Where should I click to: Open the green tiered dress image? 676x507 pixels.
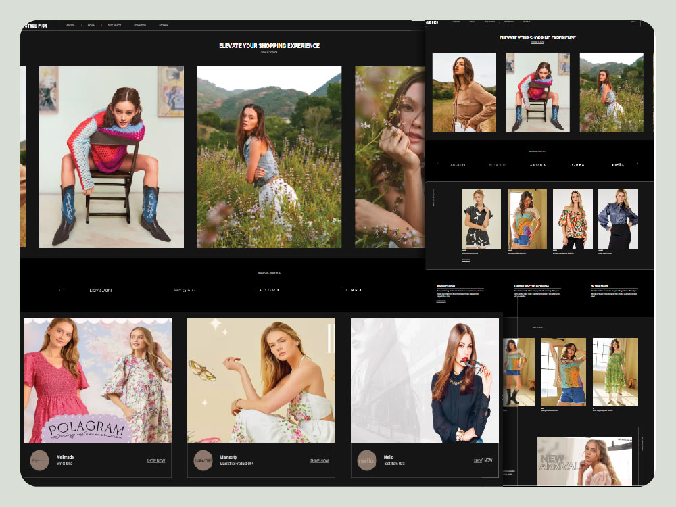[615, 372]
